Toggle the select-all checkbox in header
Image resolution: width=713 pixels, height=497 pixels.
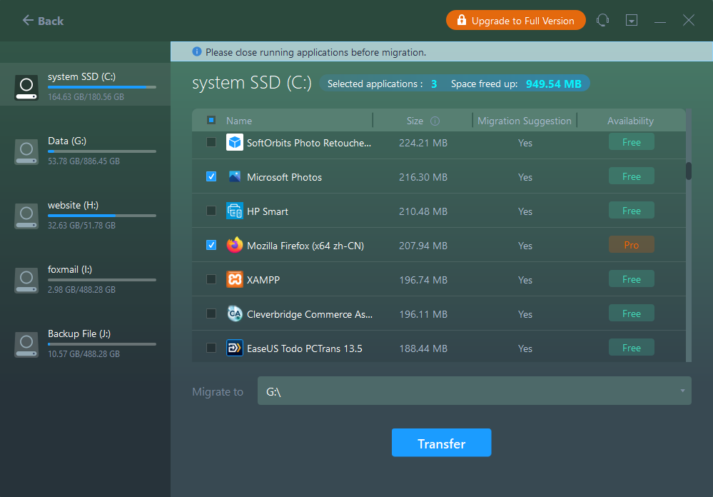click(211, 121)
